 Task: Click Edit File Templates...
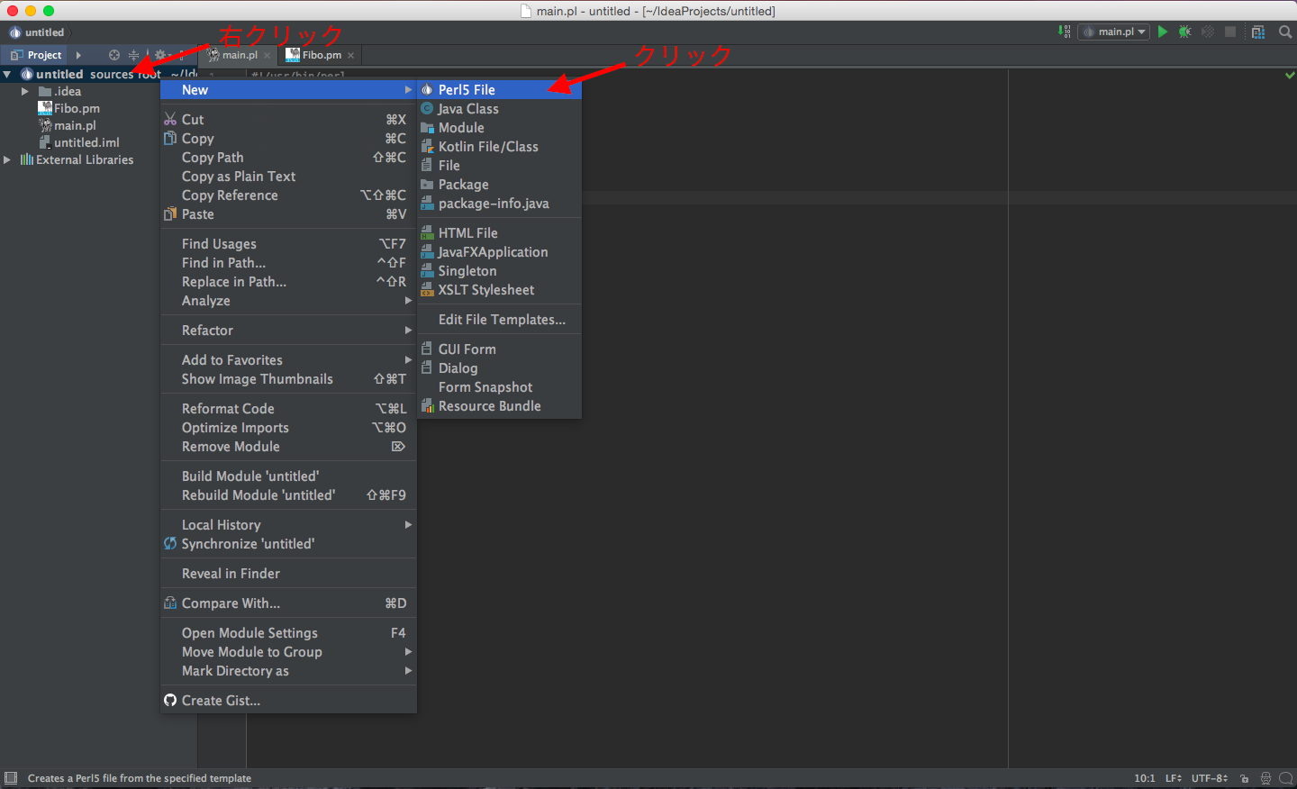pos(499,320)
